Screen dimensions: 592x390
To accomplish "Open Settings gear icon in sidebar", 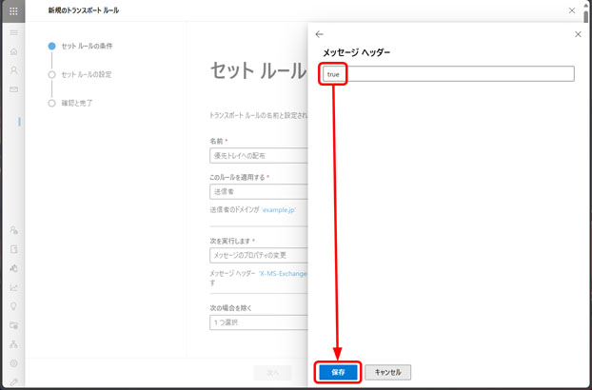I will pyautogui.click(x=13, y=363).
